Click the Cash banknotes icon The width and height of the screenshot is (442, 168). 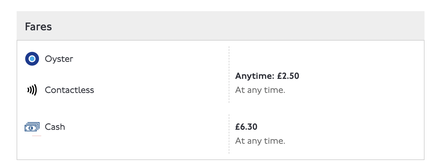pos(32,127)
